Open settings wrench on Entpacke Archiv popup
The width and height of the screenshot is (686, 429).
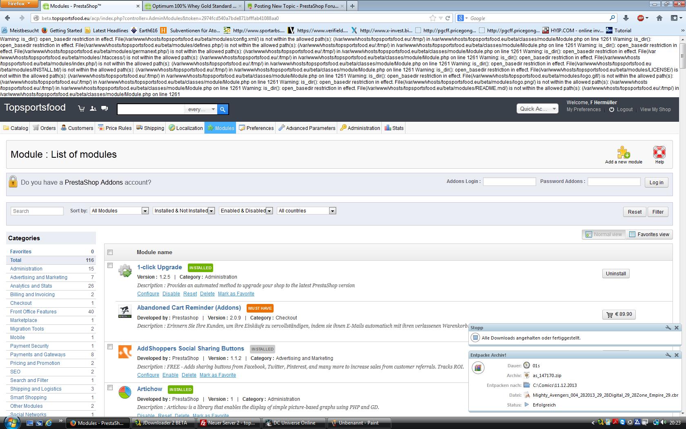click(668, 355)
